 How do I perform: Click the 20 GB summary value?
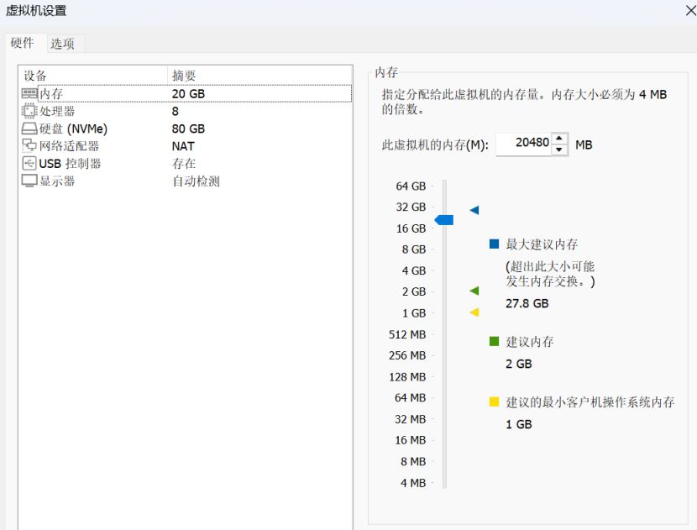click(188, 94)
